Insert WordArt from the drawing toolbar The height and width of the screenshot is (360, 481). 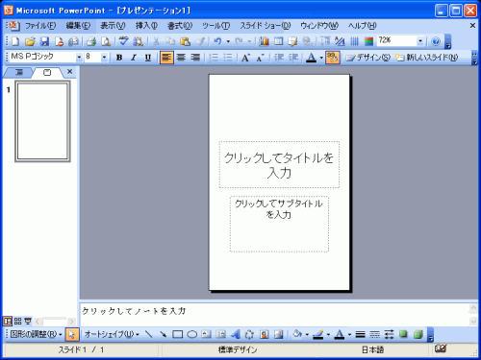pyautogui.click(x=236, y=334)
